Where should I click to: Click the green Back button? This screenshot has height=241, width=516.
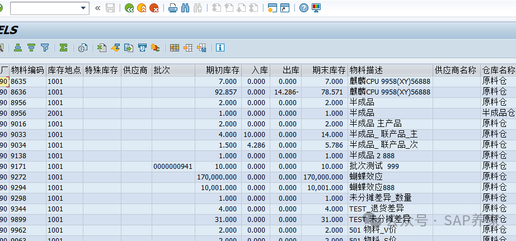[x=129, y=8]
